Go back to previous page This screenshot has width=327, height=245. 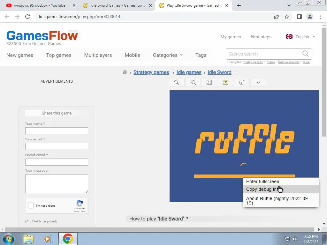click(7, 17)
